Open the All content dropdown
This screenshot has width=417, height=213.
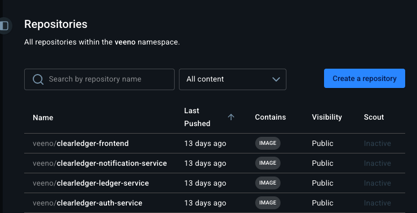point(233,79)
